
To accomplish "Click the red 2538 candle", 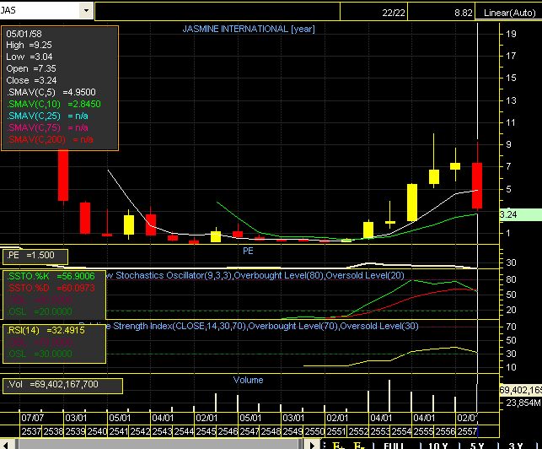I will tap(63, 175).
